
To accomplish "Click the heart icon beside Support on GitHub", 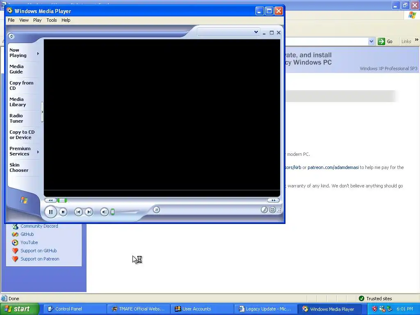I will [x=15, y=251].
